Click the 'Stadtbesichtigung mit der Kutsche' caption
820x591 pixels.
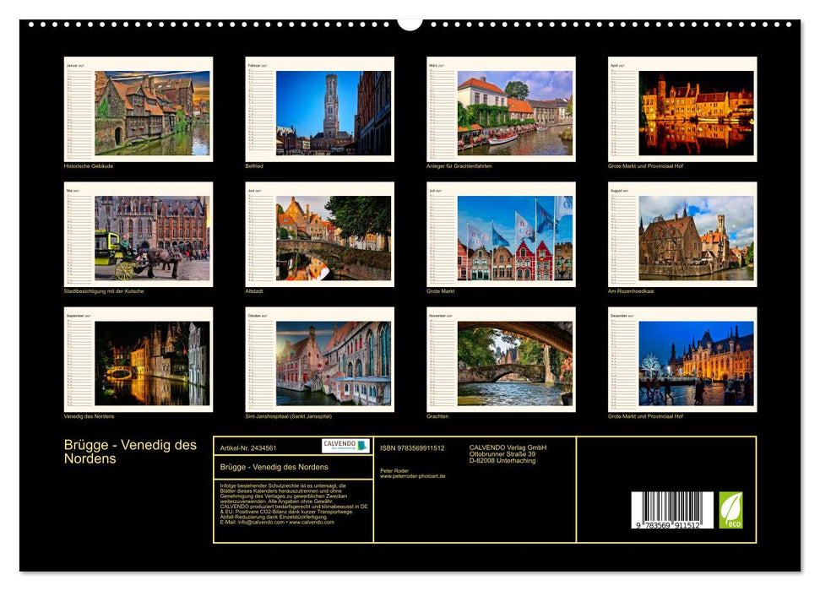[104, 291]
